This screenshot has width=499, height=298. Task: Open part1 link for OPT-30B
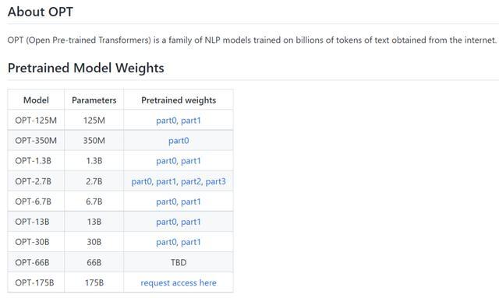[x=190, y=242]
